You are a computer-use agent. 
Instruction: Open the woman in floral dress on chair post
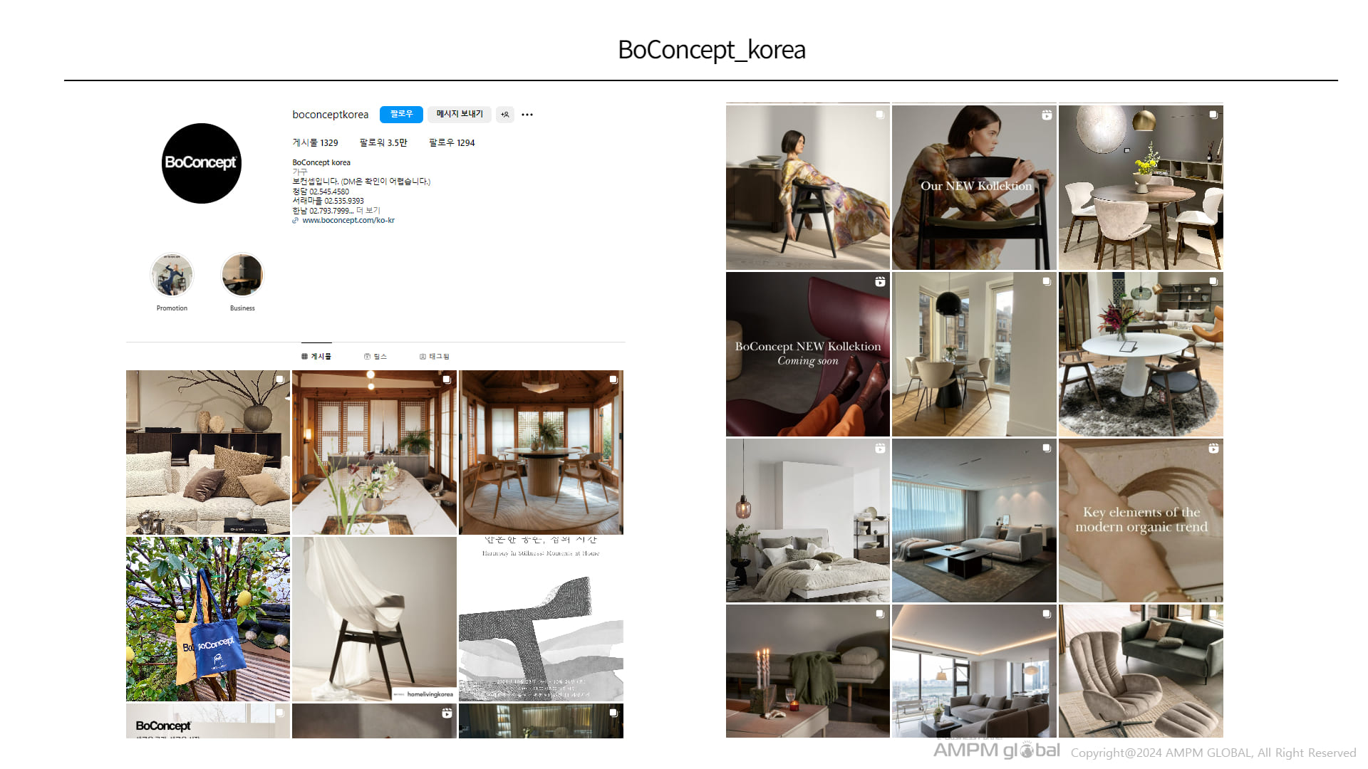808,187
